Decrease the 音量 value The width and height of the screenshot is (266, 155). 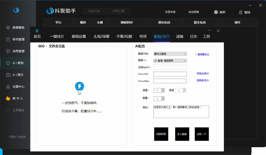(163, 100)
